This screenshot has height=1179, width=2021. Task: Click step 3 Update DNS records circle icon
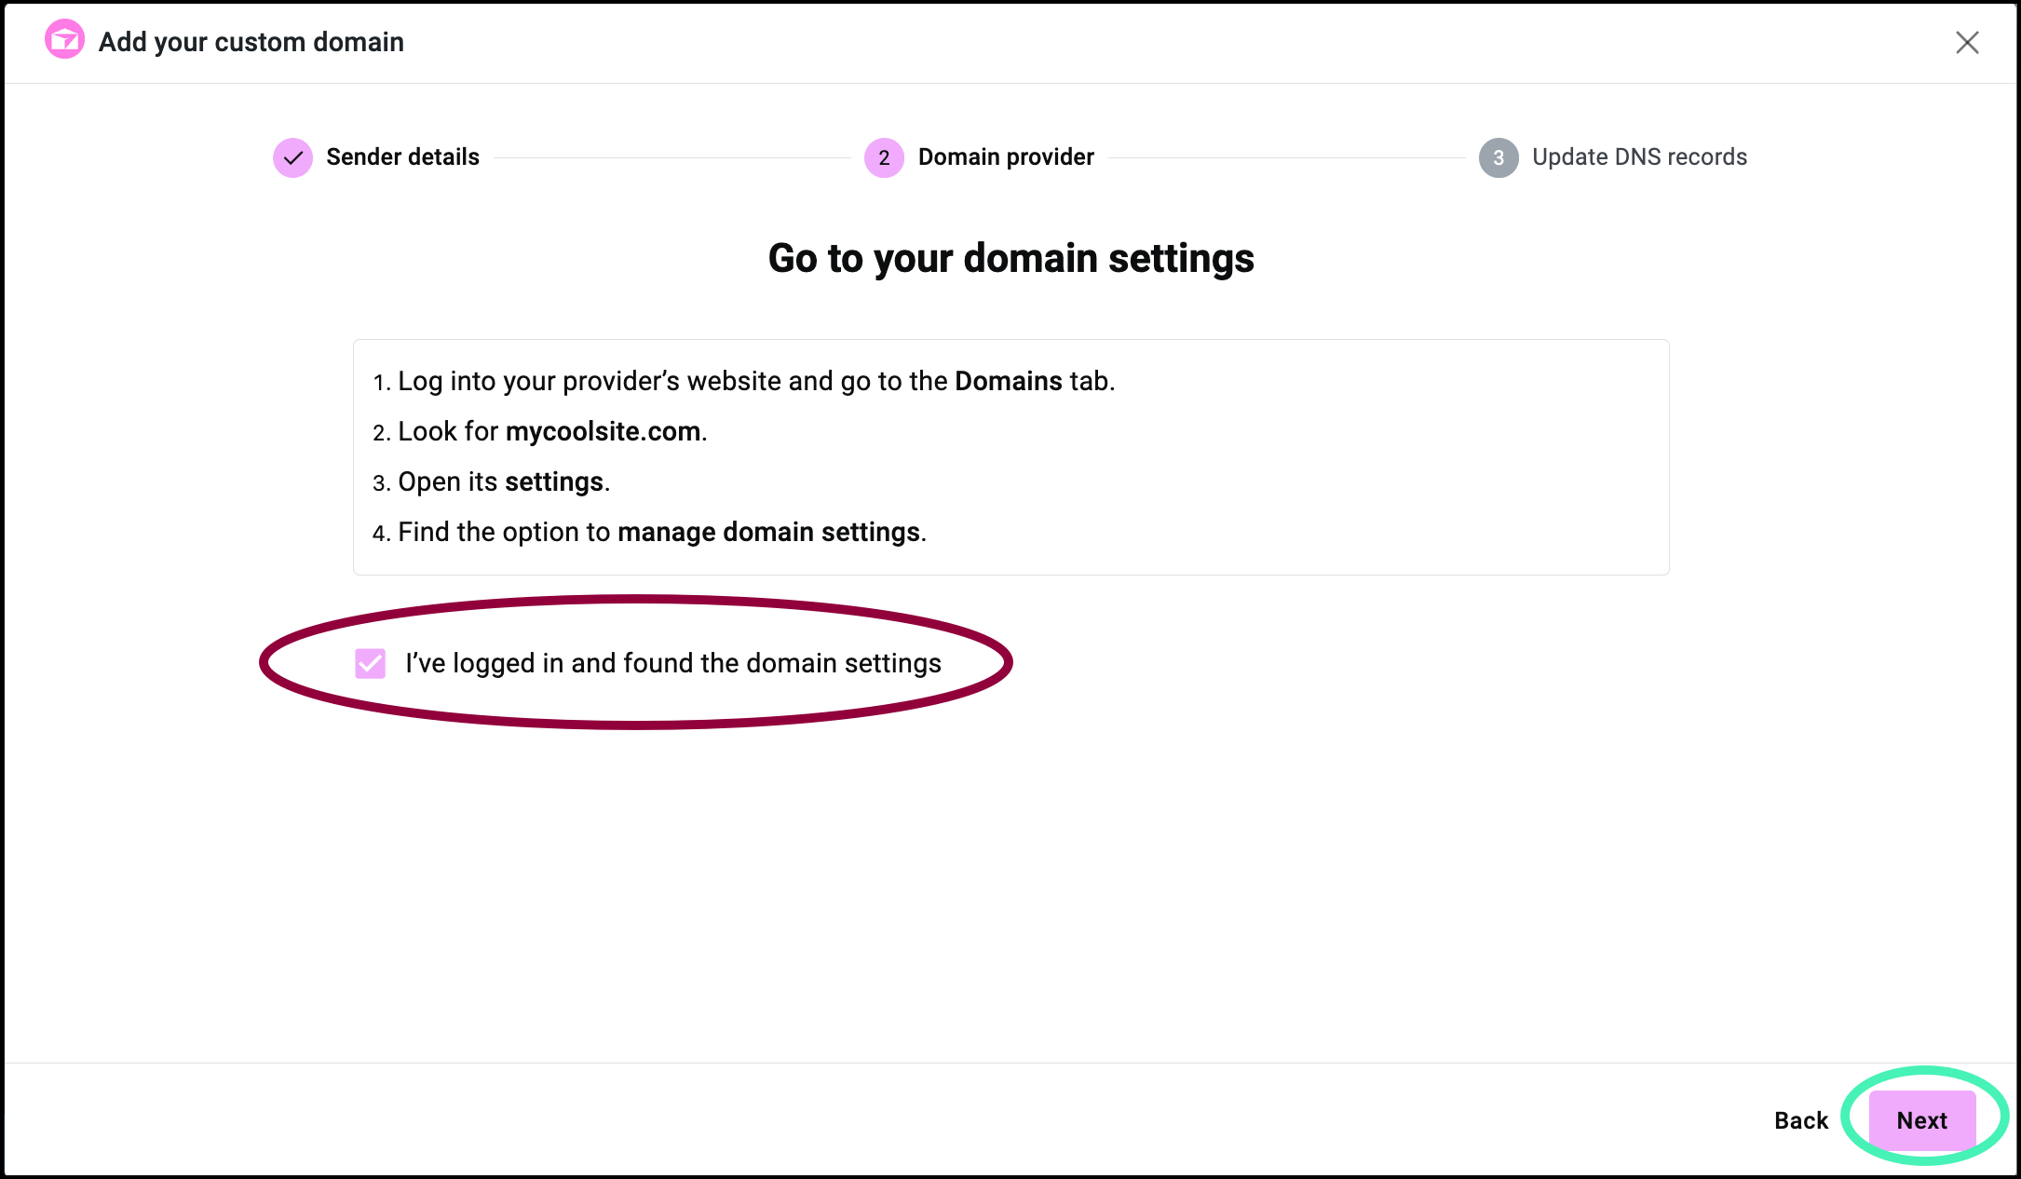pos(1498,157)
